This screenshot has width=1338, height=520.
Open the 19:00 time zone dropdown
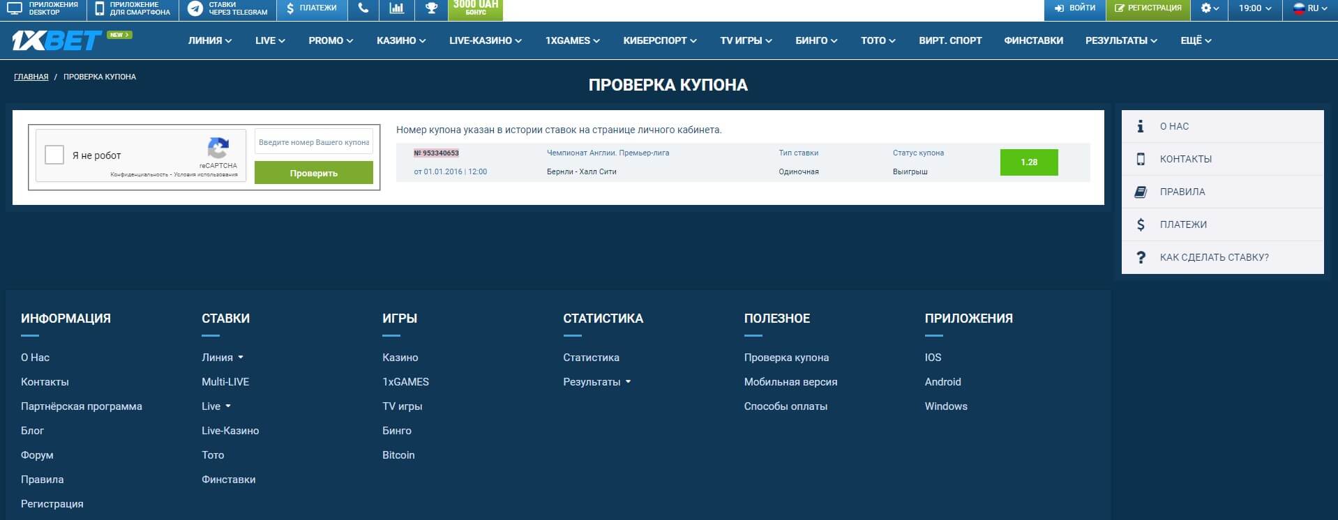[1255, 8]
